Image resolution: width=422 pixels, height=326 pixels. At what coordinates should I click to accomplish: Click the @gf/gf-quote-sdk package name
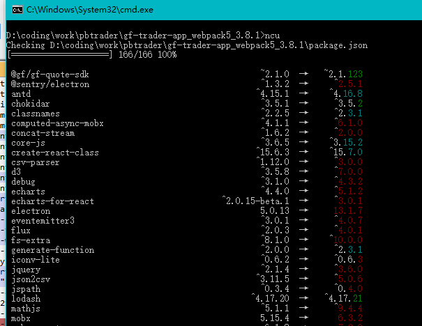[50, 75]
